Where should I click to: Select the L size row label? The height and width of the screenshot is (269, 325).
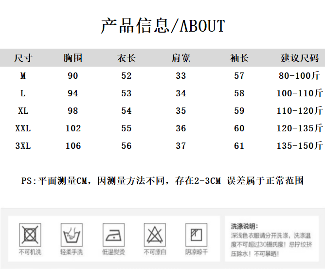[23, 93]
